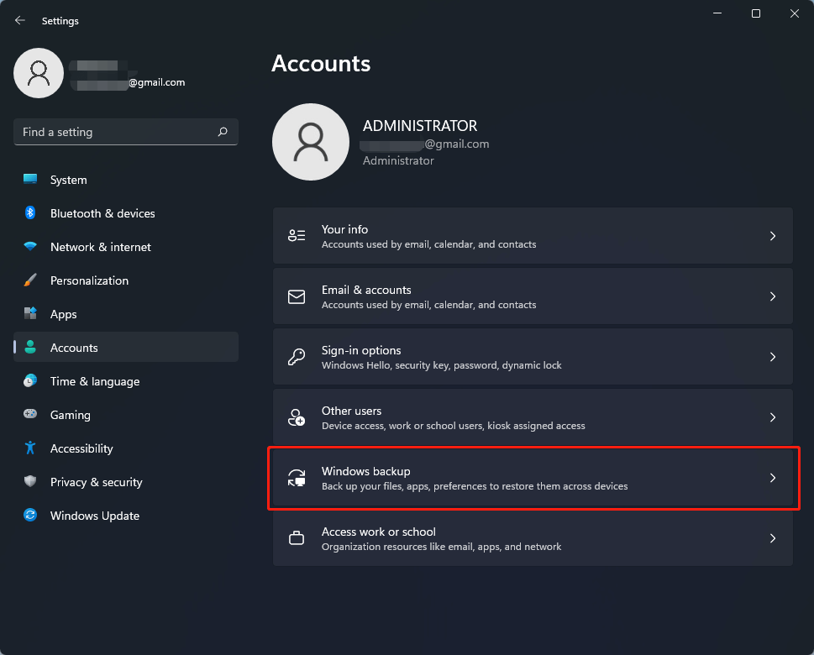Click the Gaming controller icon
814x655 pixels.
pyautogui.click(x=31, y=415)
